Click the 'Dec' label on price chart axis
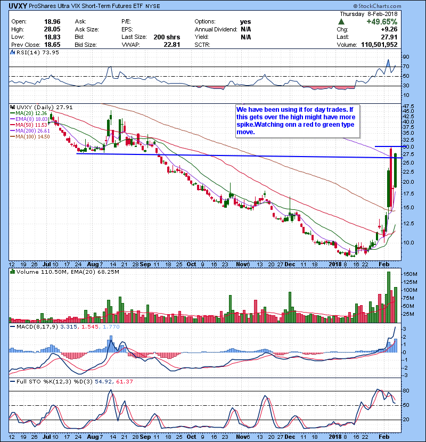Screen dimensions: 426x442 [290, 265]
